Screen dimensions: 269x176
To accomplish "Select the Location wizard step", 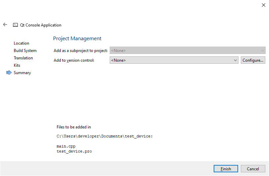I will click(x=21, y=43).
